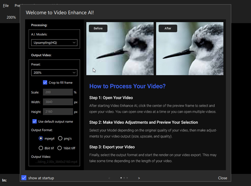Click the 'Step 3: Export your Video' heading
The image size is (251, 186).
(112, 147)
